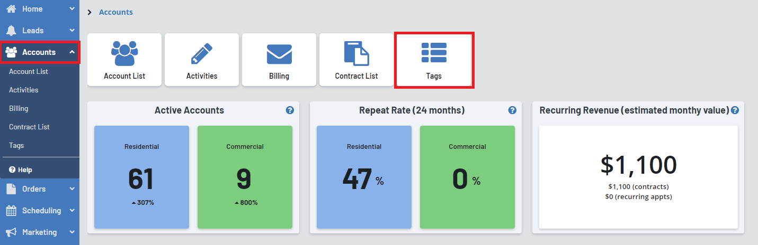The image size is (758, 245).
Task: Open the Contract List document icon tile
Action: 356,60
